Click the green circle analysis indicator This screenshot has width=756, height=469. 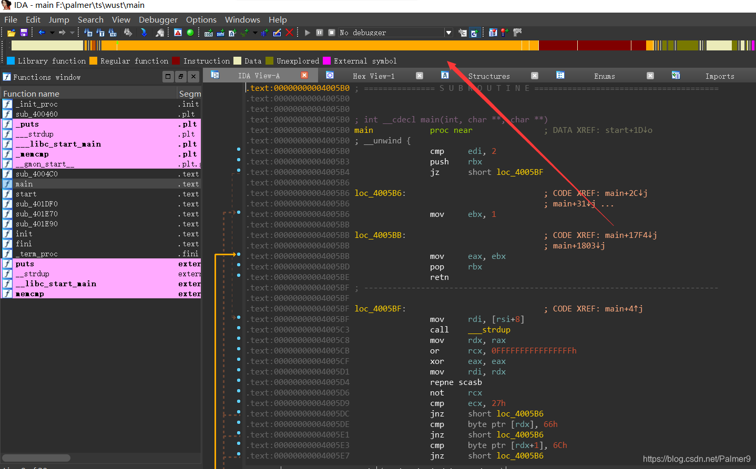point(190,33)
